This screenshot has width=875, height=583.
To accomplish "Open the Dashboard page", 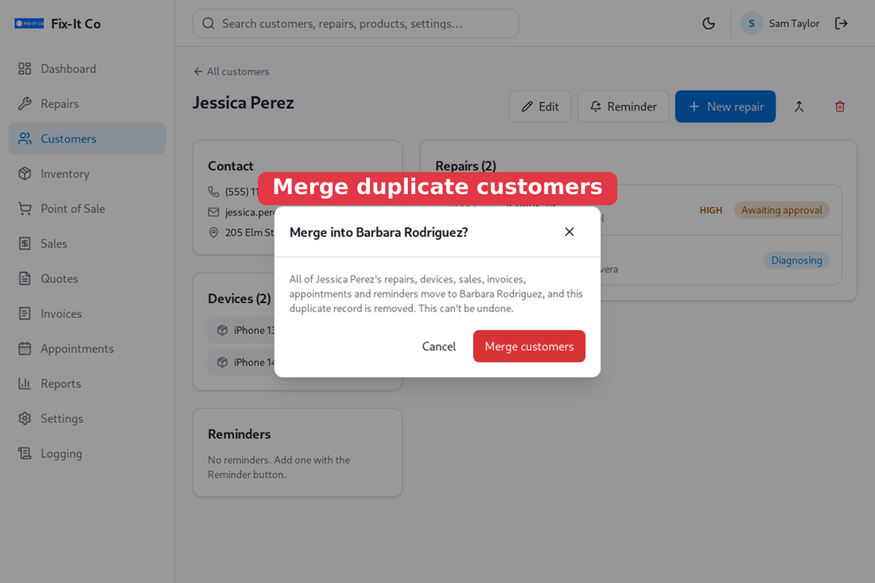I will [x=87, y=68].
